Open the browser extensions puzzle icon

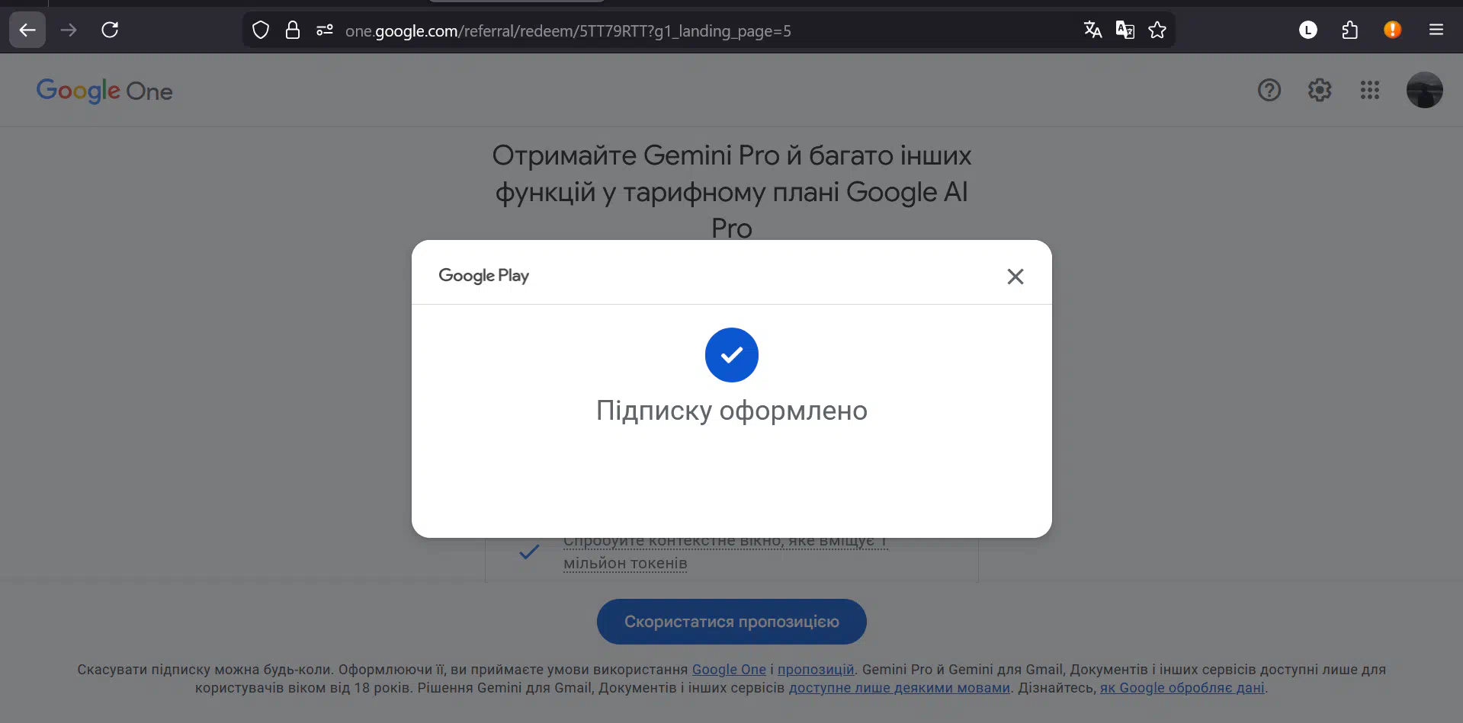[x=1350, y=30]
